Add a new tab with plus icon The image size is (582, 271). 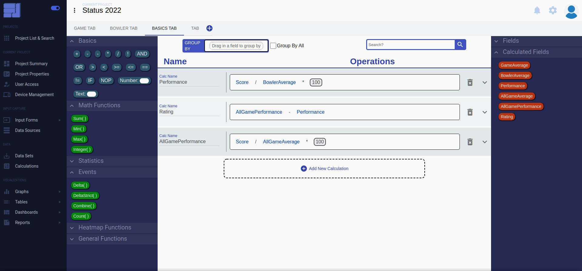209,28
